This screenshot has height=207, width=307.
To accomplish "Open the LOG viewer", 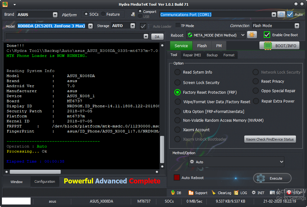I will tap(240, 193).
